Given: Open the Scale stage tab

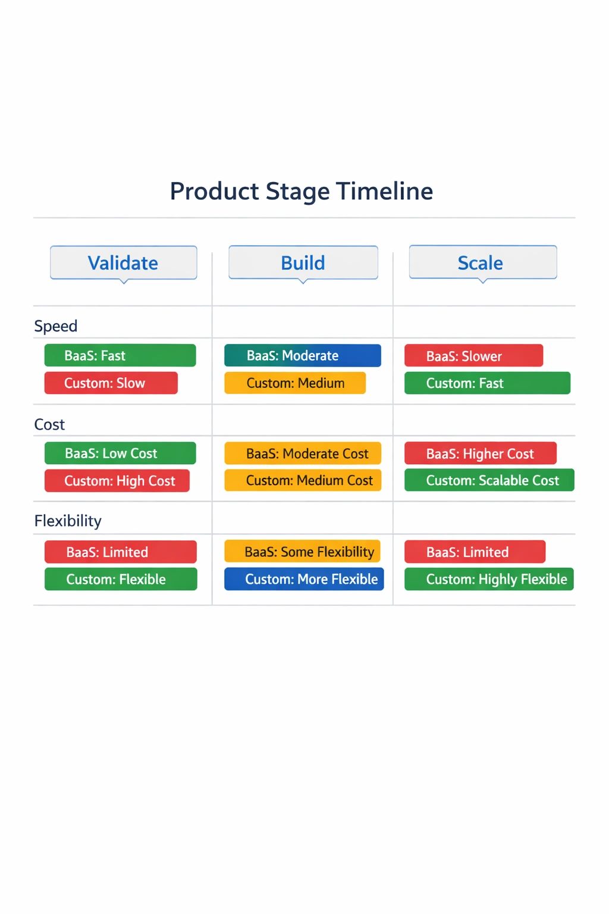Looking at the screenshot, I should click(482, 262).
